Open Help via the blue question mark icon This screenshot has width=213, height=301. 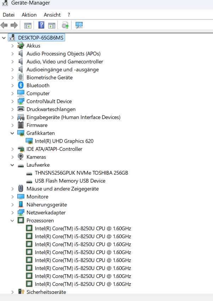coord(41,25)
